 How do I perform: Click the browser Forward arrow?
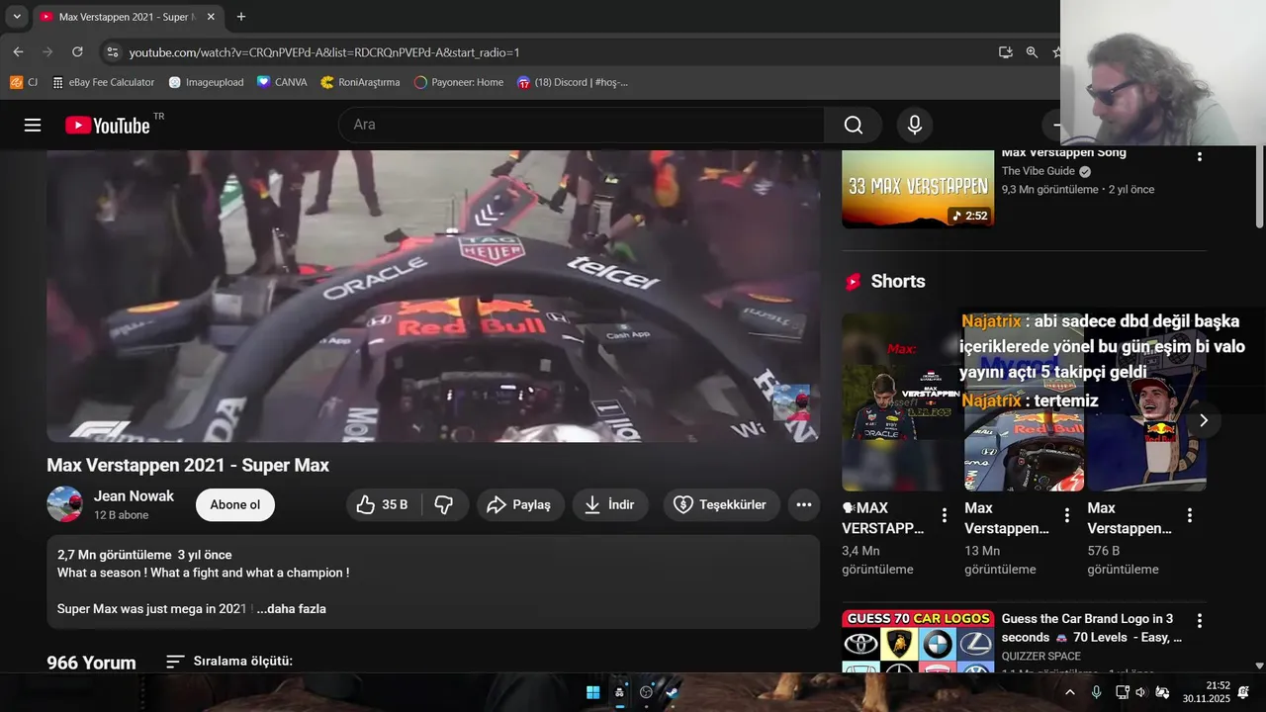pos(47,52)
